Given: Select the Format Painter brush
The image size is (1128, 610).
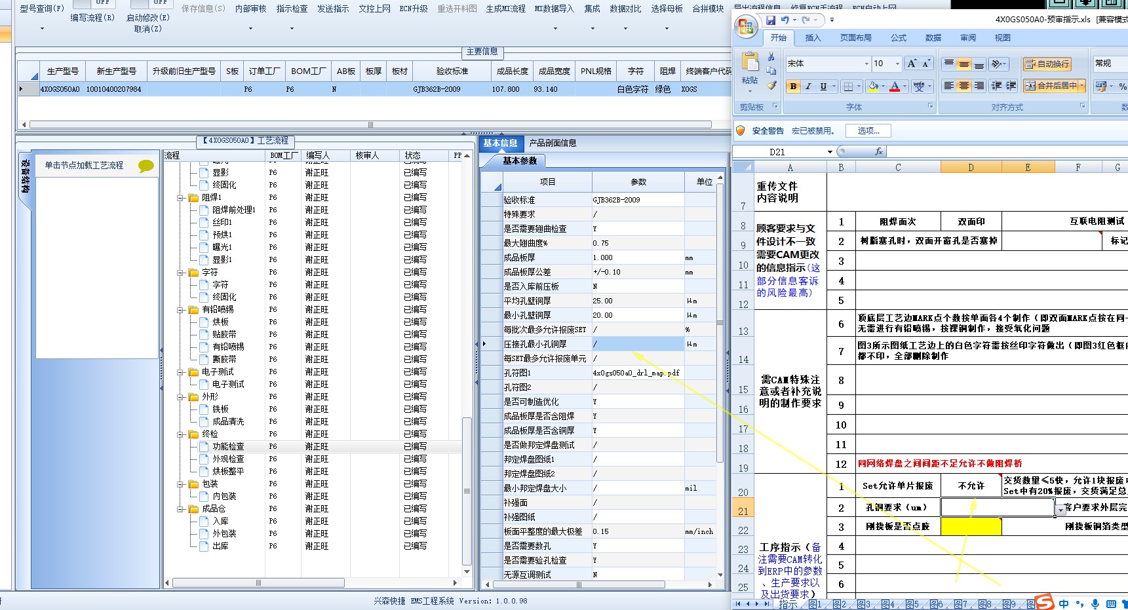Looking at the screenshot, I should click(x=771, y=85).
